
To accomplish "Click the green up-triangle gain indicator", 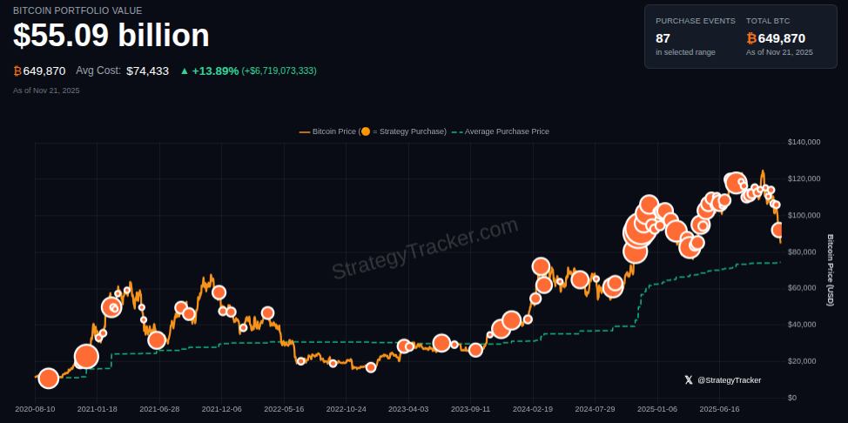I will (185, 70).
